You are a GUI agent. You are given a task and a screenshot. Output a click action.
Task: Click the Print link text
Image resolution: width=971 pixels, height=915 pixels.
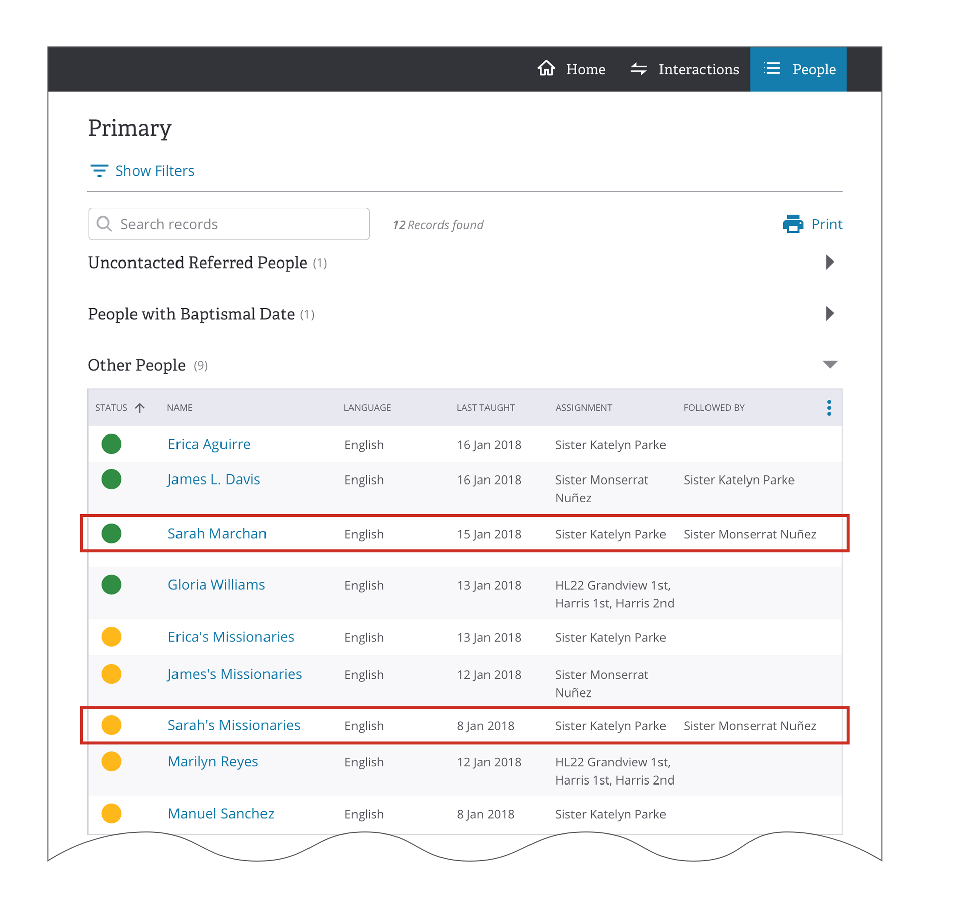[x=826, y=224]
